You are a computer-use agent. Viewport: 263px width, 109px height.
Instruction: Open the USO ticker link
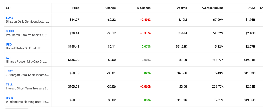click(9, 45)
